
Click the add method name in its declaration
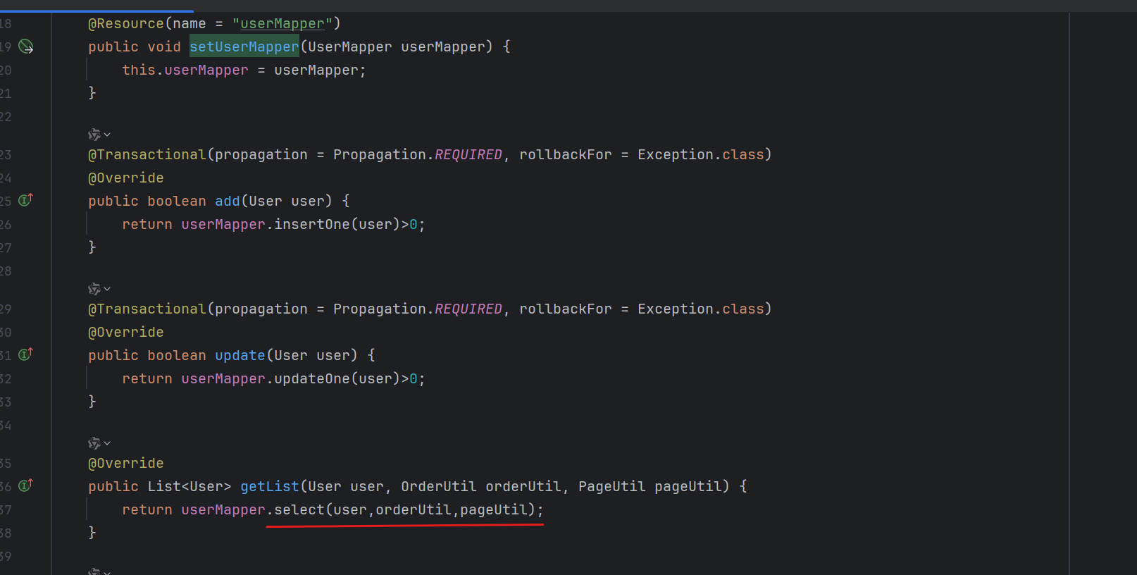click(x=227, y=201)
